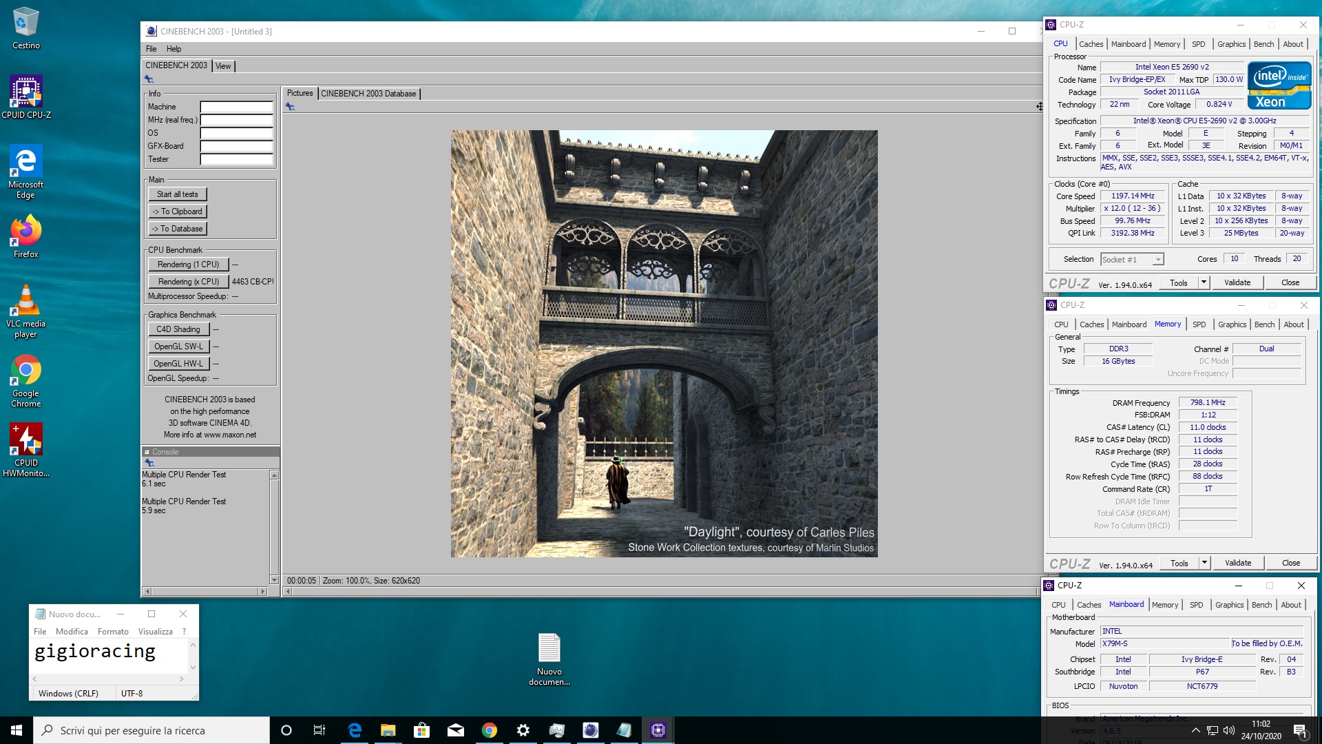Image resolution: width=1322 pixels, height=744 pixels.
Task: Run the OpenGL HW-L test
Action: pos(178,364)
